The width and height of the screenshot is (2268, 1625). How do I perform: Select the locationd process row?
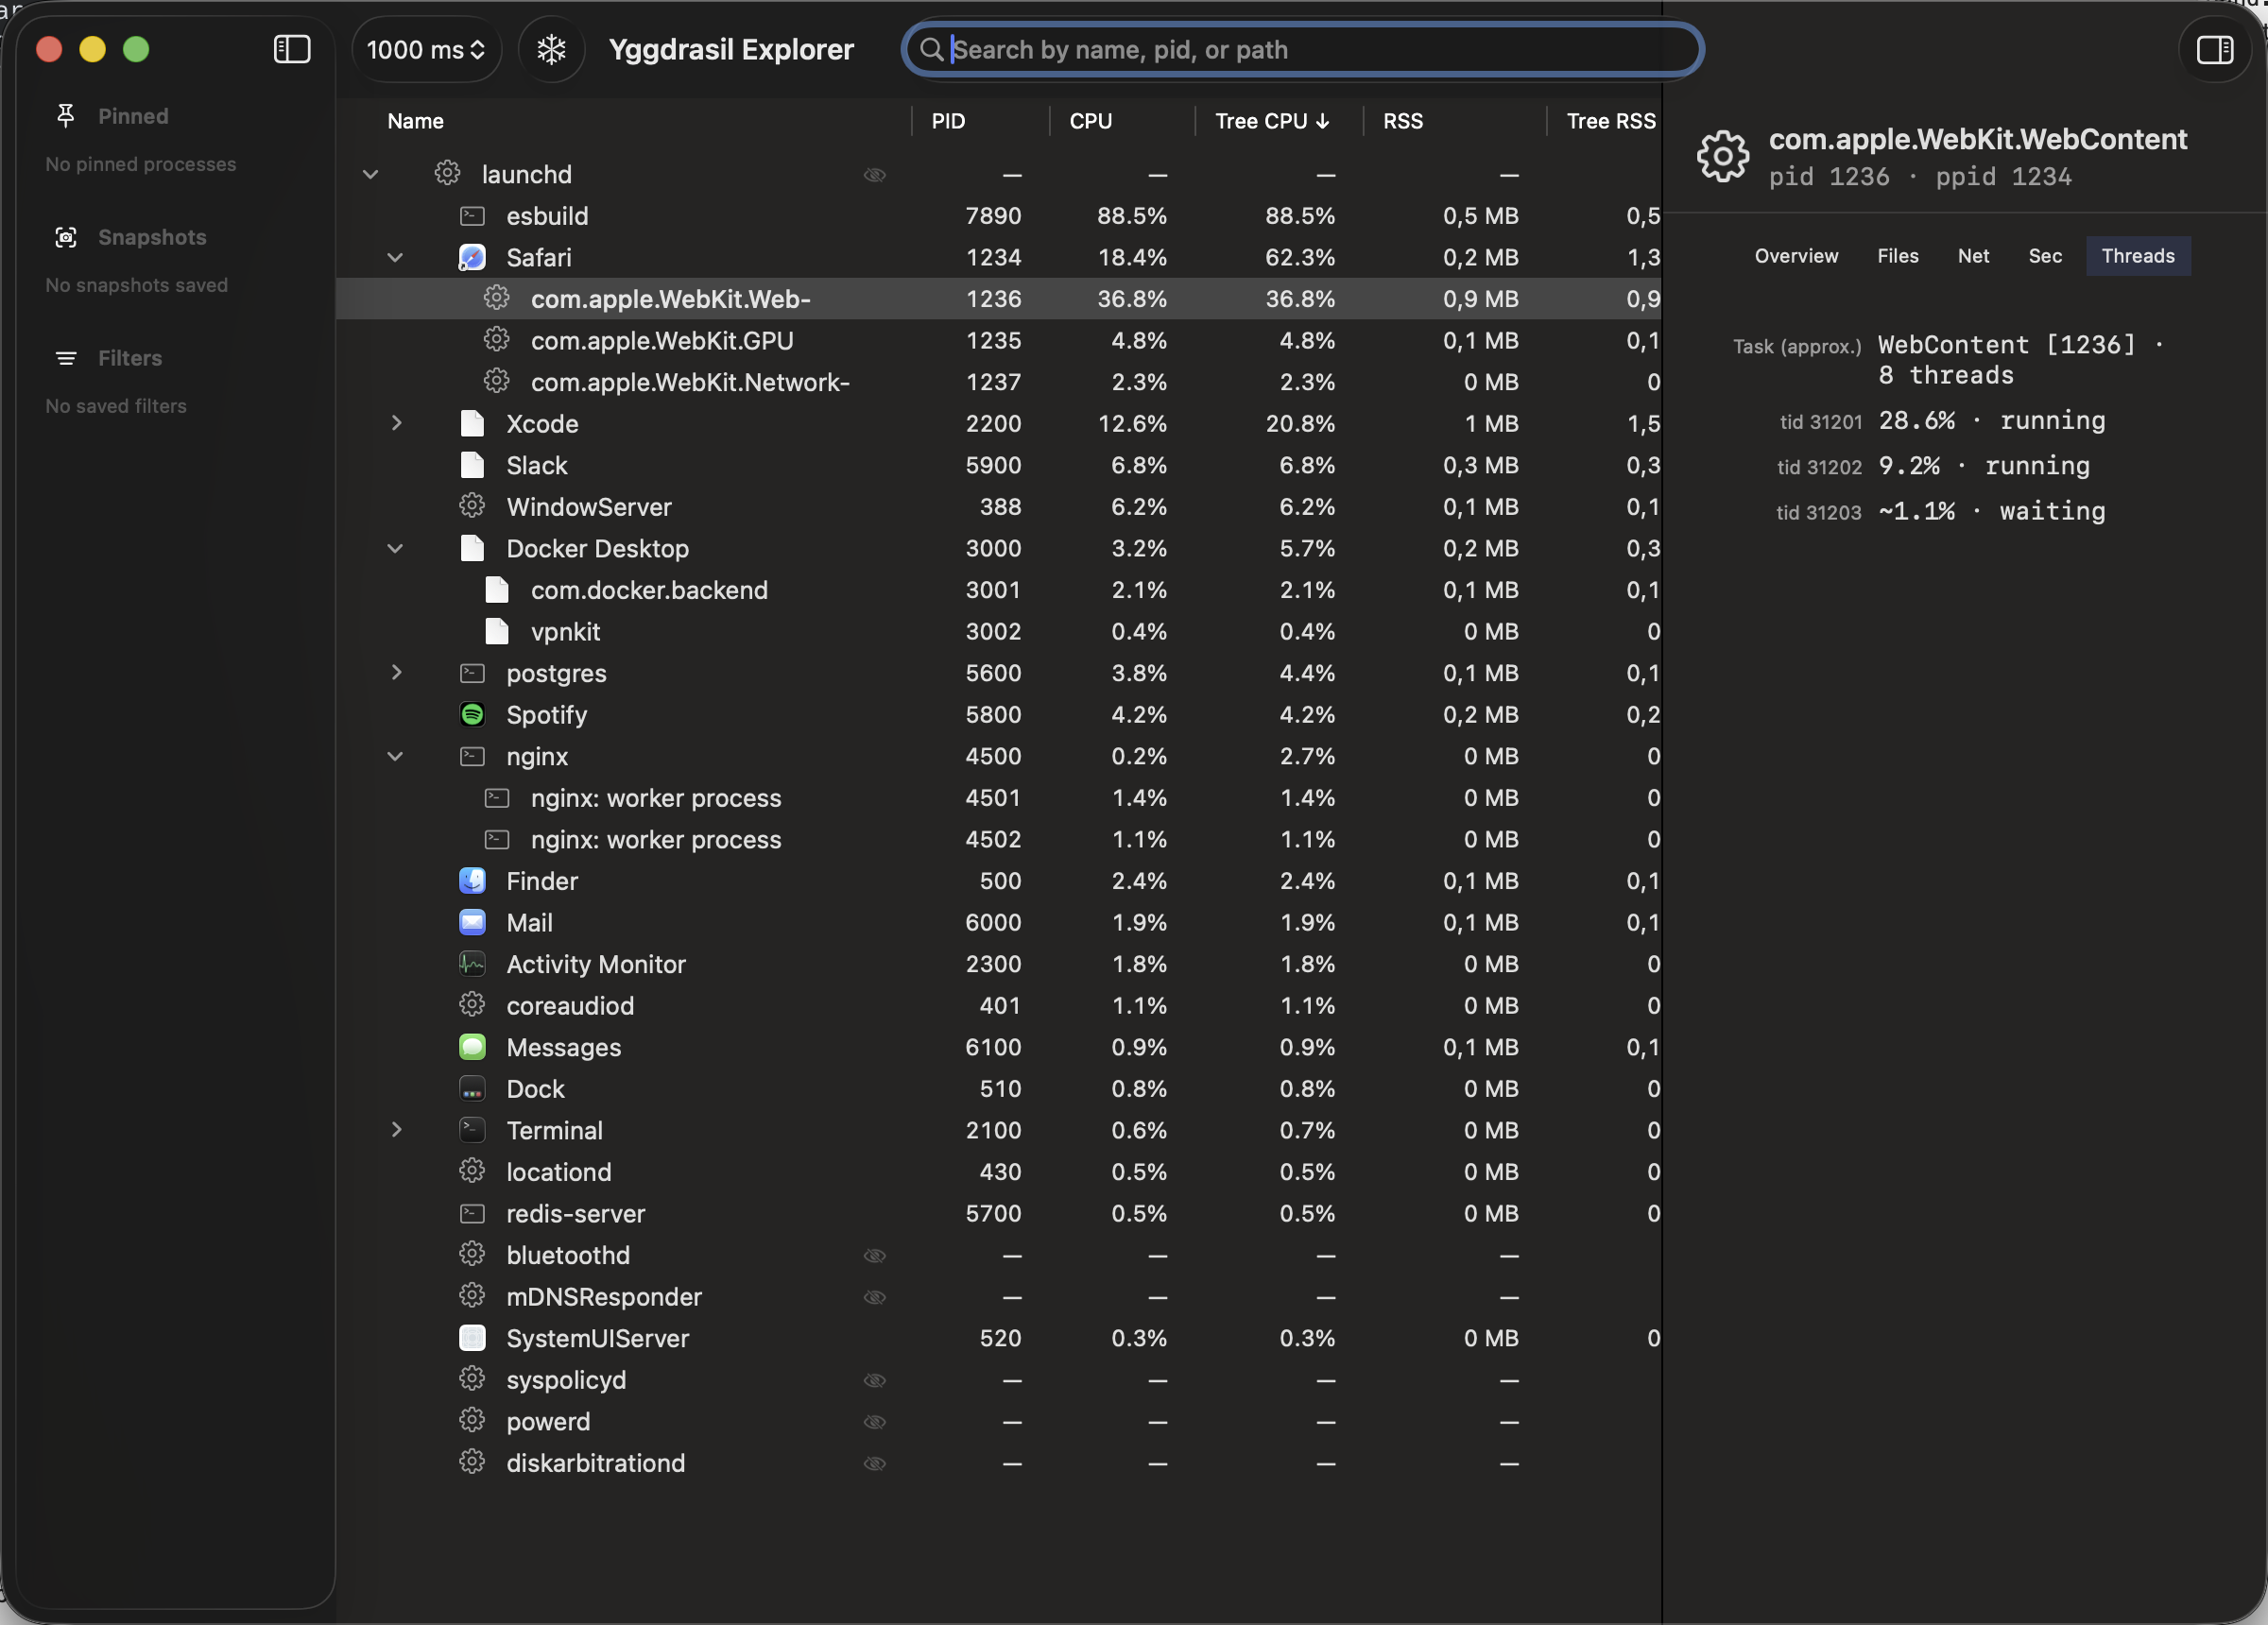(x=998, y=1172)
